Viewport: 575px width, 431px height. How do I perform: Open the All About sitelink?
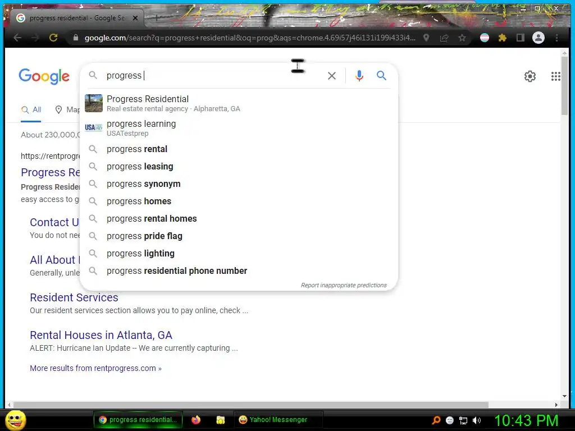[x=54, y=260]
